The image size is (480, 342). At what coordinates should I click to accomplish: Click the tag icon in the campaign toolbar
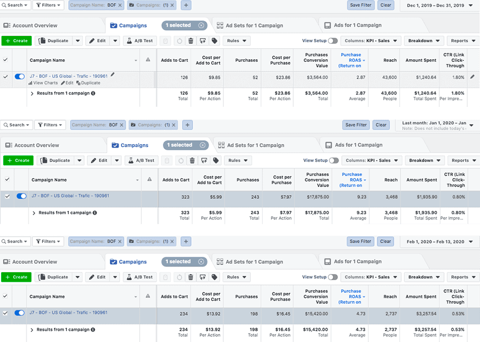(x=214, y=41)
